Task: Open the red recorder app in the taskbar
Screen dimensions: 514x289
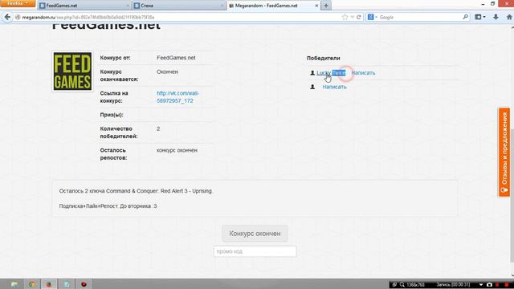Action: (x=84, y=284)
